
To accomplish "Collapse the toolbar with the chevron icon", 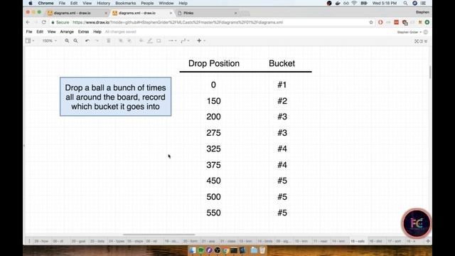I will point(426,41).
